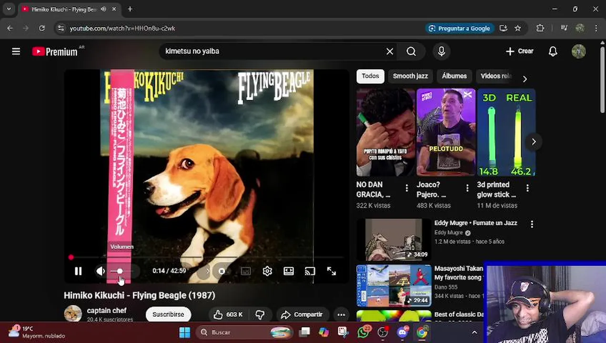Open options for Joaco? Pajero short
The width and height of the screenshot is (606, 343).
(x=467, y=188)
